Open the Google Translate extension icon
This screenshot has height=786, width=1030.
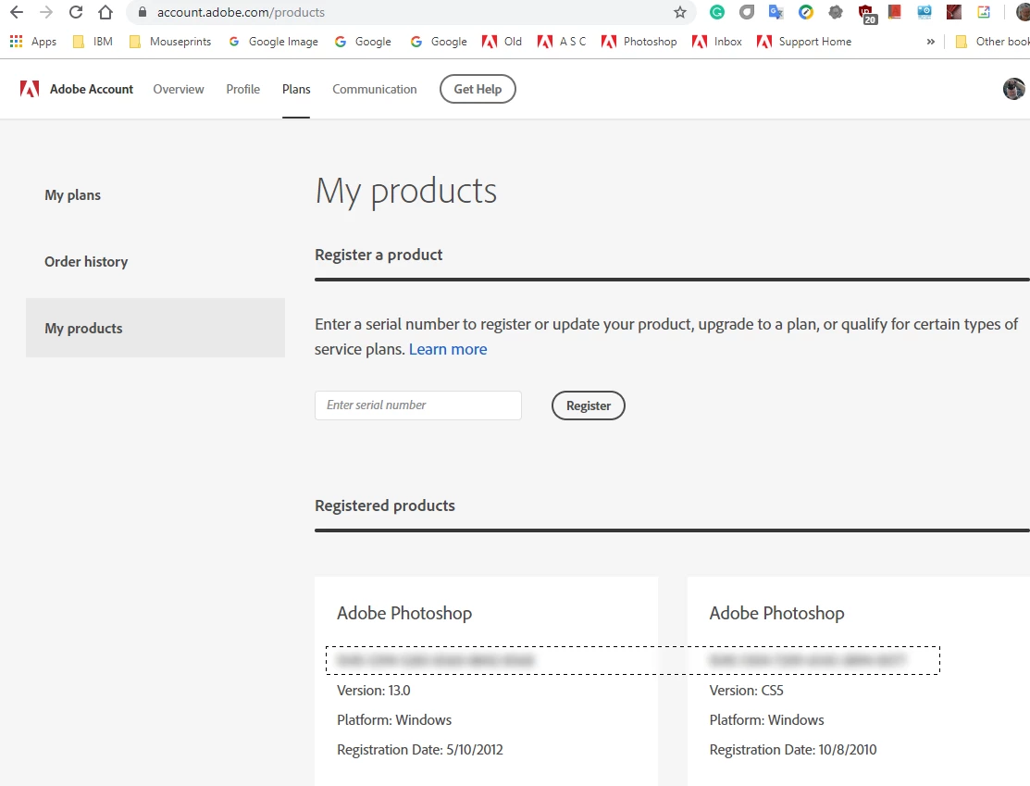click(776, 12)
